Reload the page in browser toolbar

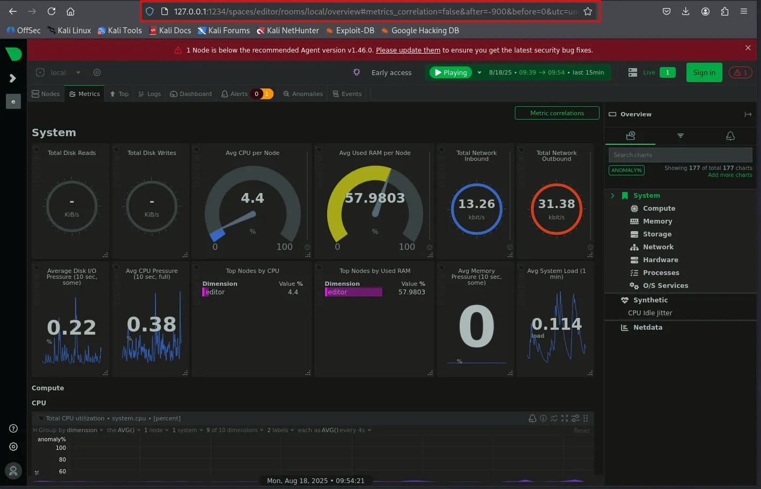(51, 11)
